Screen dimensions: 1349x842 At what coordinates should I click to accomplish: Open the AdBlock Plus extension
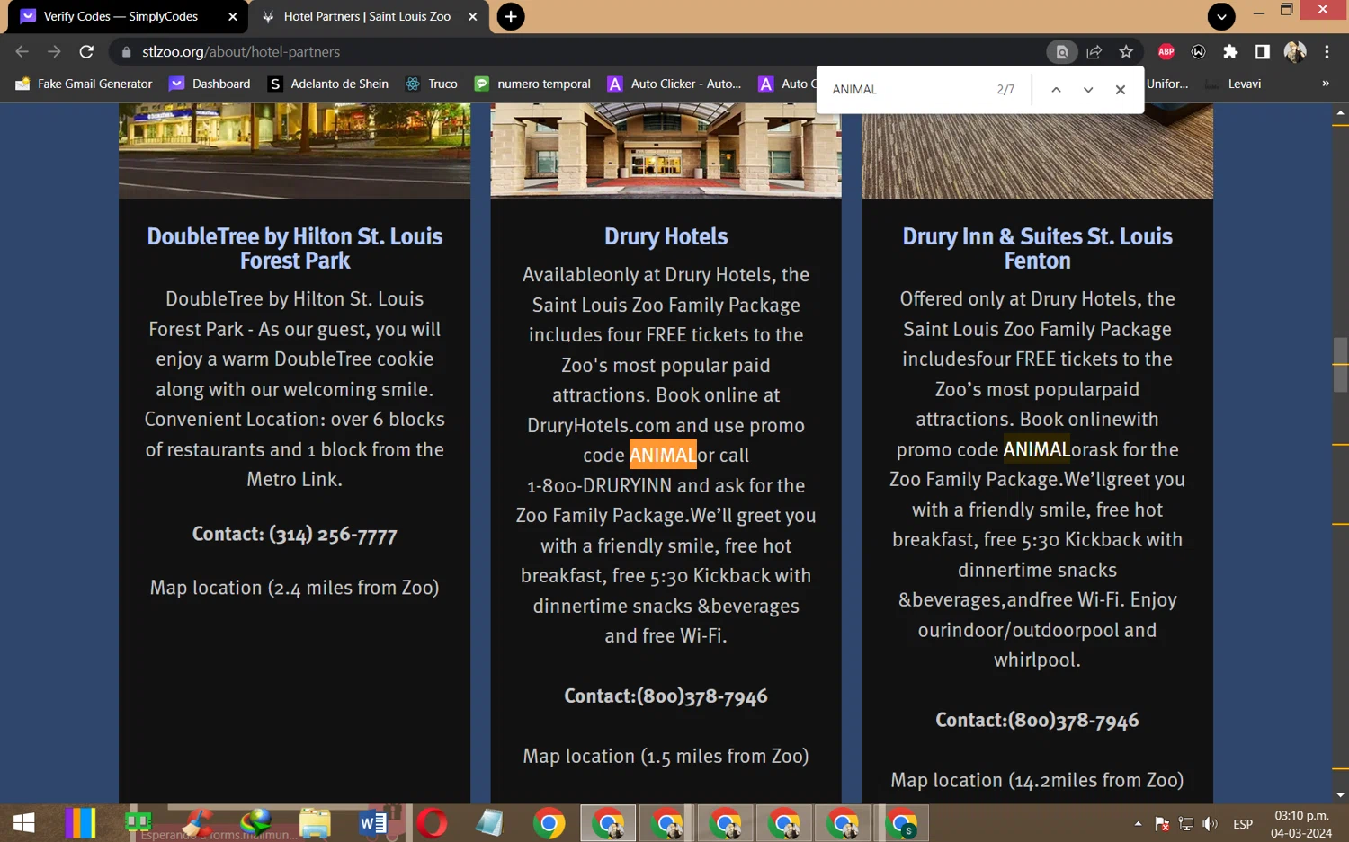[1166, 52]
